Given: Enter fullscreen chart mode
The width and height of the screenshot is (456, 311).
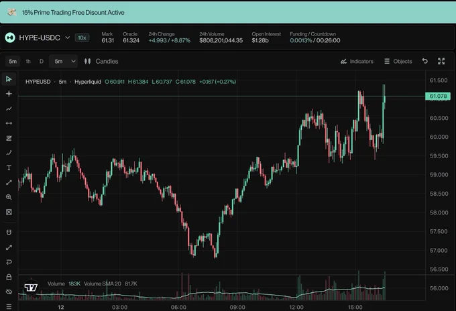Looking at the screenshot, I should 441,61.
